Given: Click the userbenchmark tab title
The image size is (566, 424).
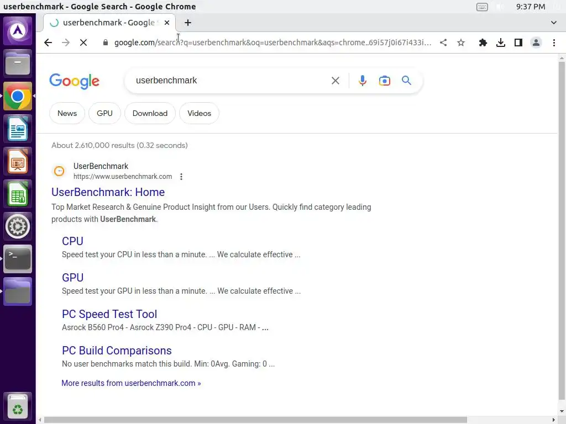Looking at the screenshot, I should [x=109, y=23].
